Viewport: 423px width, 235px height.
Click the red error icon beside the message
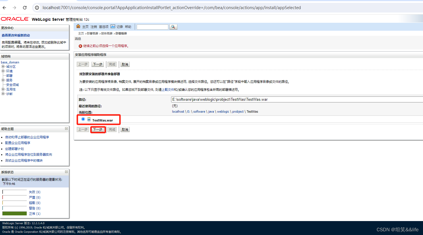click(80, 46)
